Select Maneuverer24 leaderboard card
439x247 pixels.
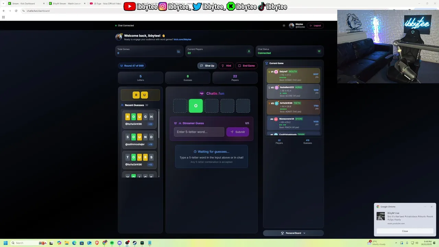(293, 123)
